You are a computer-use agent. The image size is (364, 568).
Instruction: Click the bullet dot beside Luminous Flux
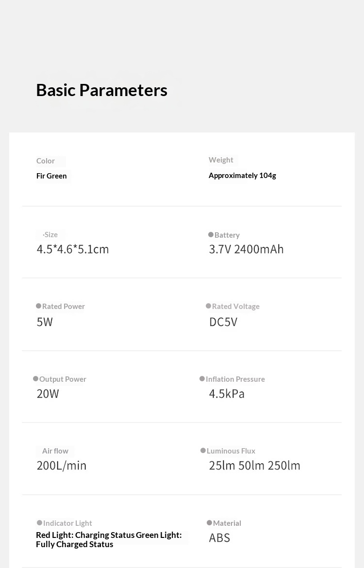[x=203, y=451]
